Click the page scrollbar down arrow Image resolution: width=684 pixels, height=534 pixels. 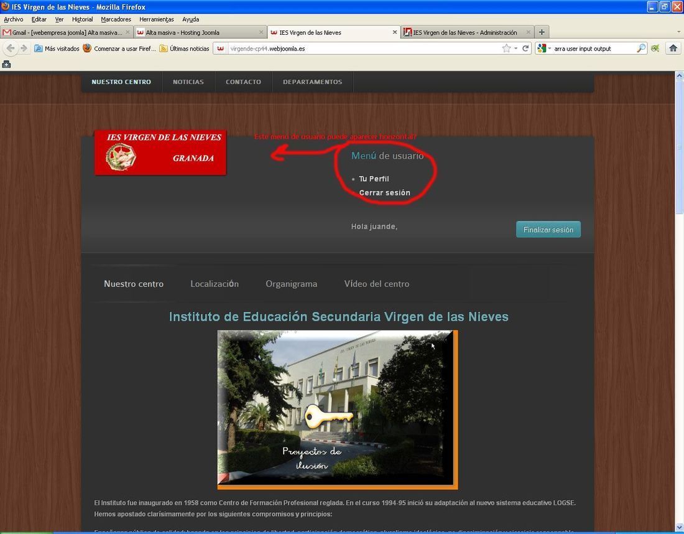coord(679,527)
